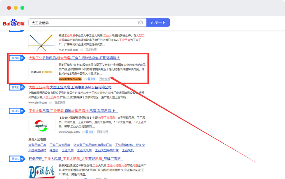
Task: Open the dropdown arrow beside www.shaipu.com
Action: (x=83, y=132)
